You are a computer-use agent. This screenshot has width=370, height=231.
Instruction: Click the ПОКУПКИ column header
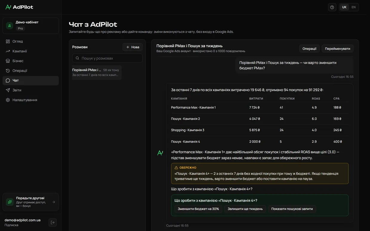pos(287,98)
